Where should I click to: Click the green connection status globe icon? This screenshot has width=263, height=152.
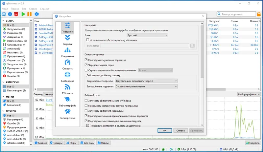point(163,149)
